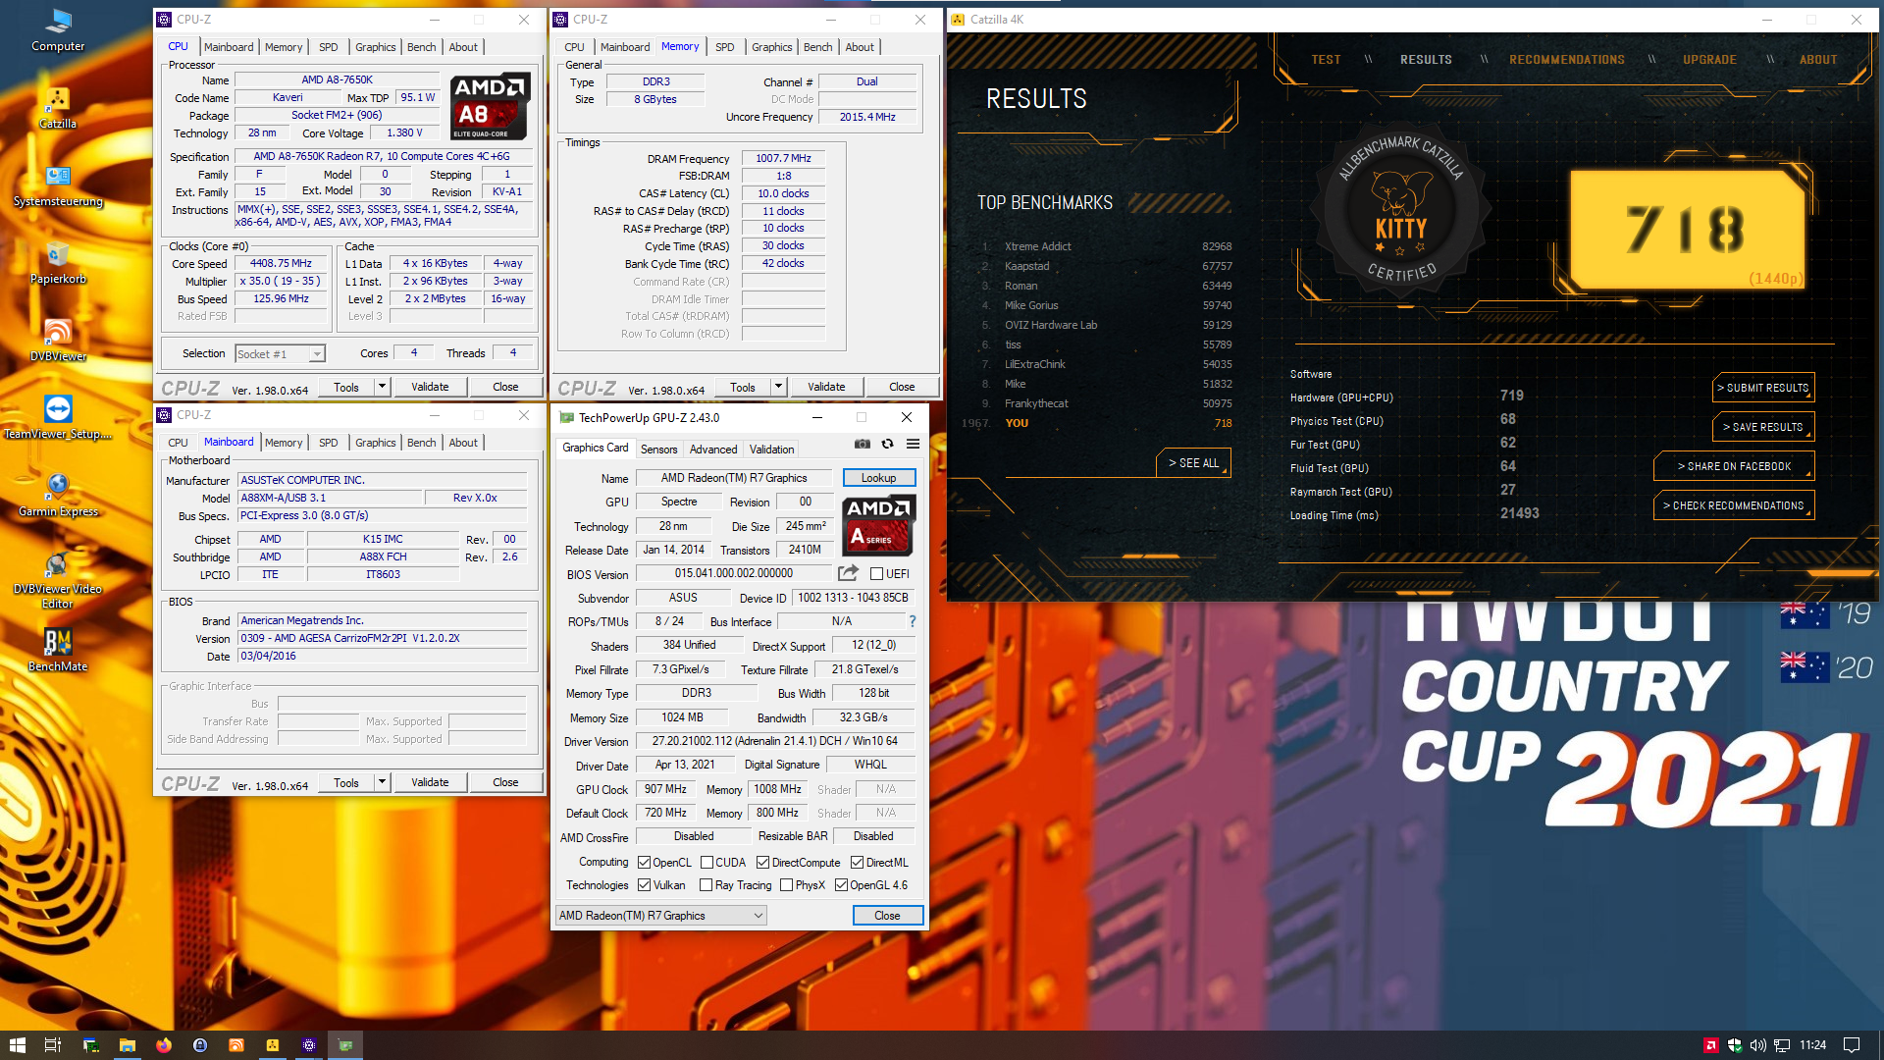Open RECOMMENDATIONS tab in Catzilla

1566,60
